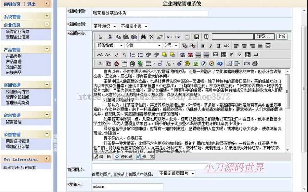Open the 不指定小类 subcategory dropdown
Image resolution: width=308 pixels, height=192 pixels.
[x=134, y=26]
